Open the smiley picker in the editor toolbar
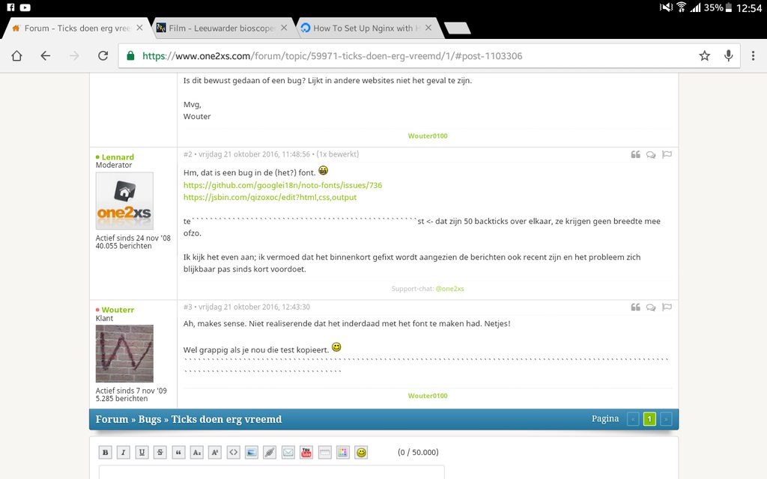This screenshot has height=479, width=767. 362,453
